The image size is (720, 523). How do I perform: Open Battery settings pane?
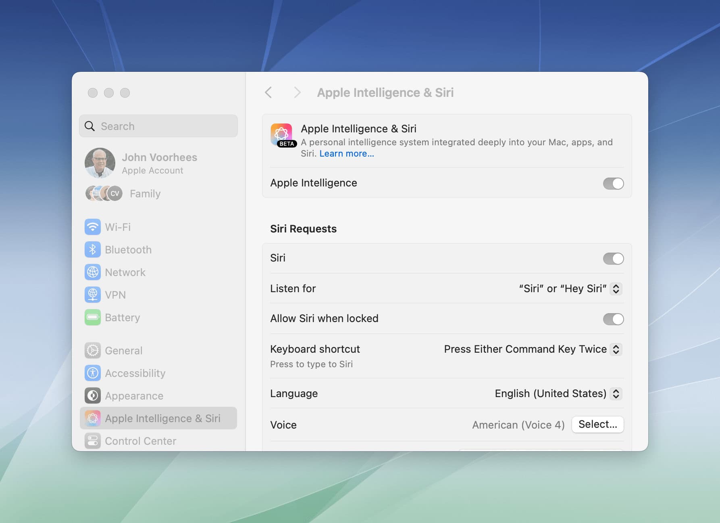[x=158, y=317]
